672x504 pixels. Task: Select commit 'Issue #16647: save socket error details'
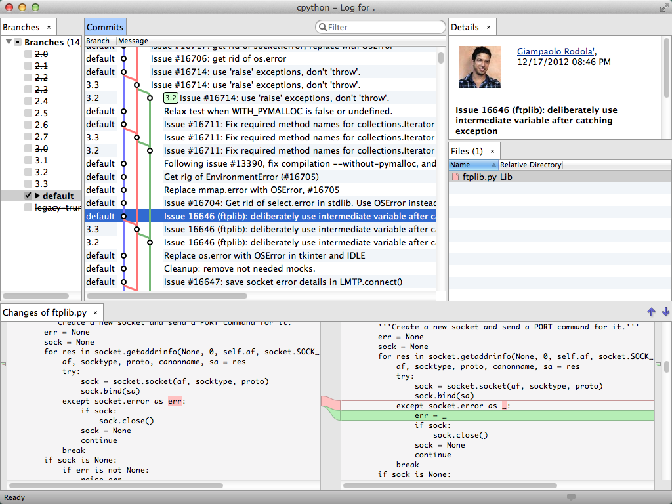pyautogui.click(x=260, y=282)
